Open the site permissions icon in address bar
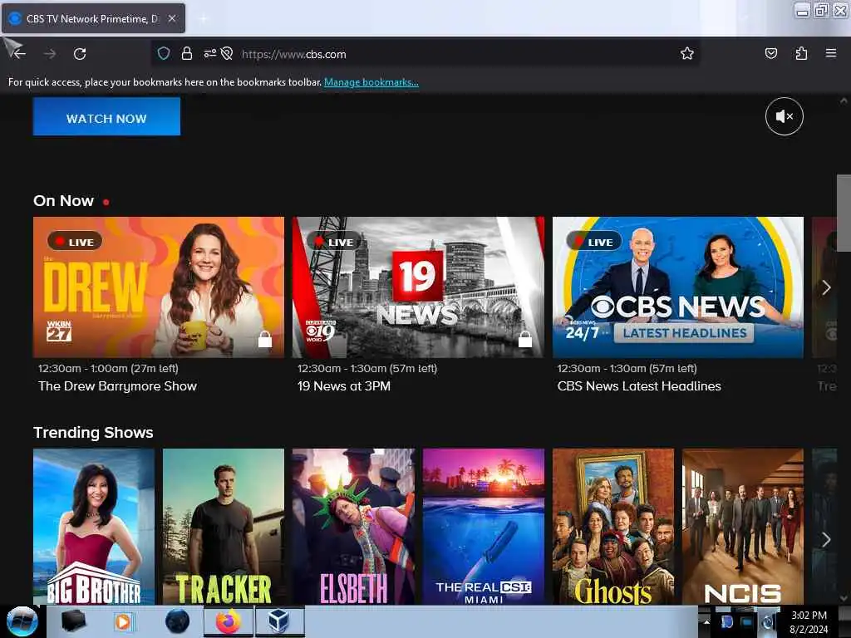Viewport: 851px width, 638px height. tap(210, 53)
